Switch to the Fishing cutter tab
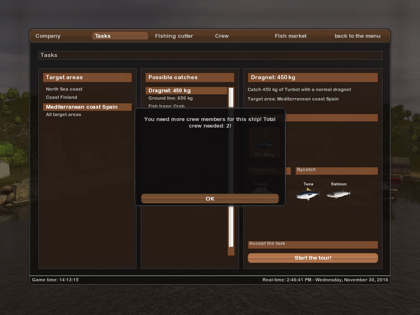 click(x=174, y=36)
